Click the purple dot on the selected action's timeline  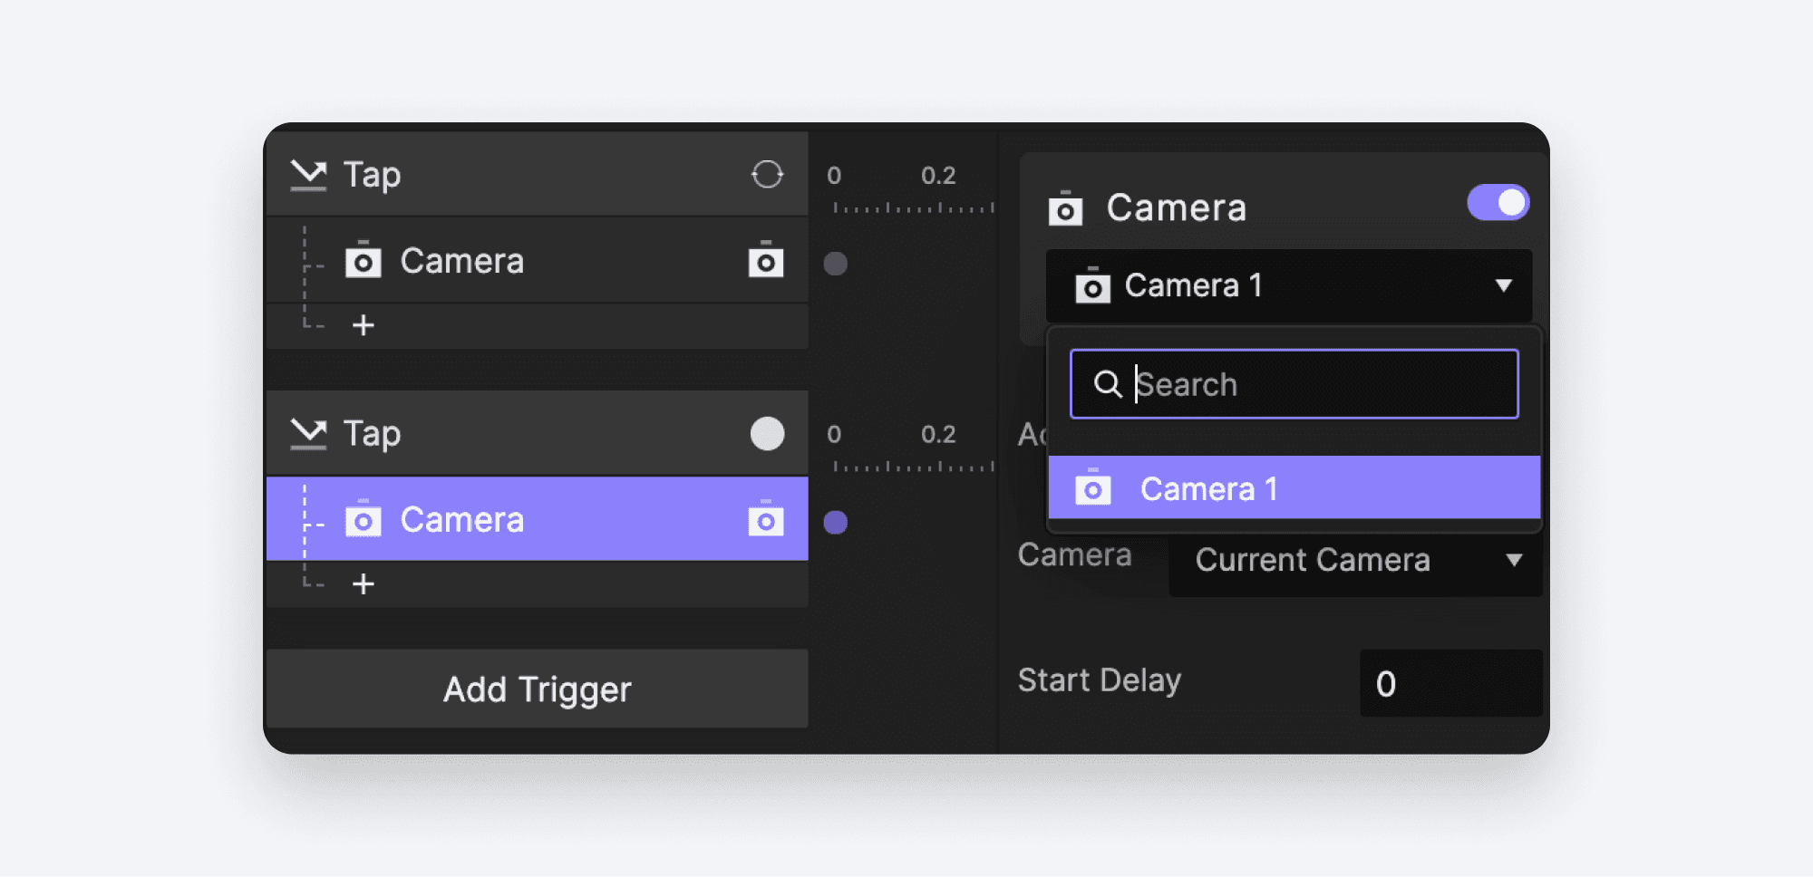tap(835, 523)
